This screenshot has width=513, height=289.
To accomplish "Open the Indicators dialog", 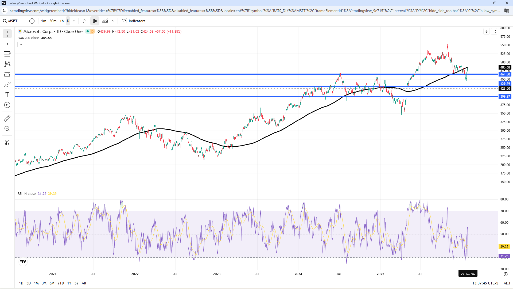I will [134, 21].
